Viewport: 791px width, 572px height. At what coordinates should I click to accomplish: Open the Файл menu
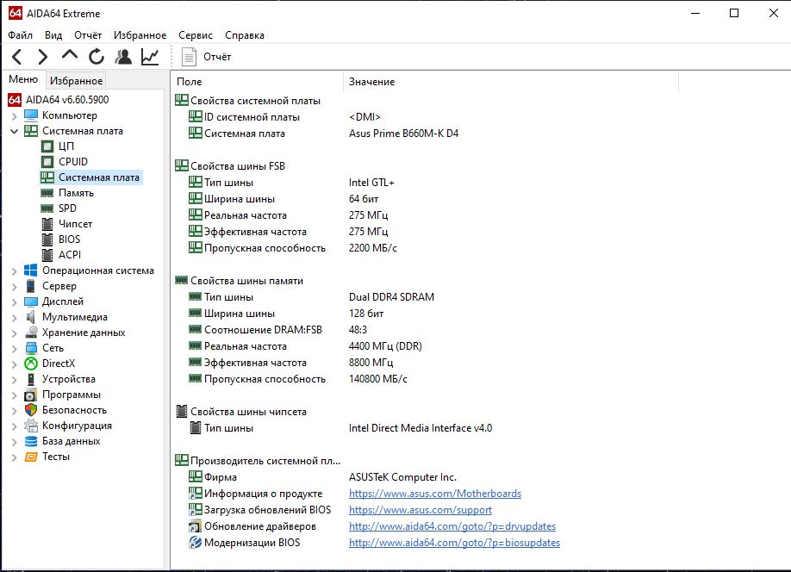click(20, 35)
